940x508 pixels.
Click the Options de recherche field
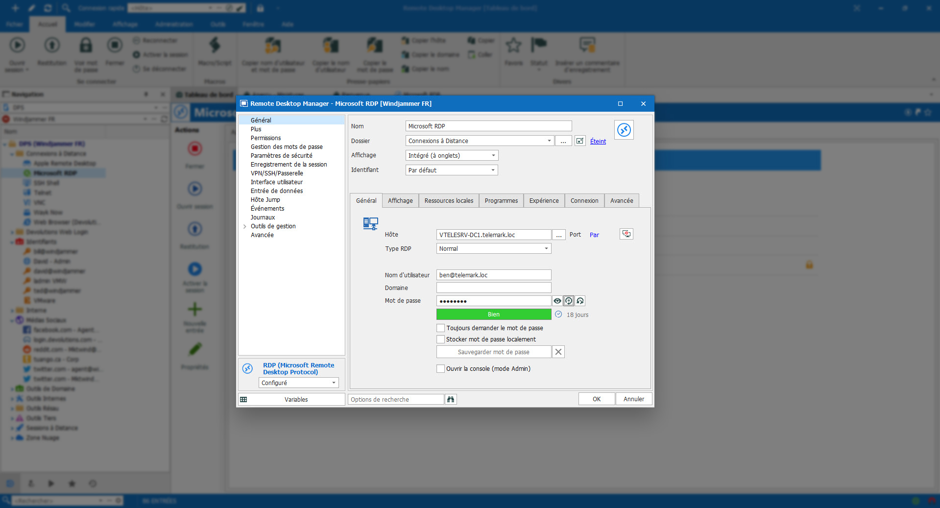click(396, 400)
